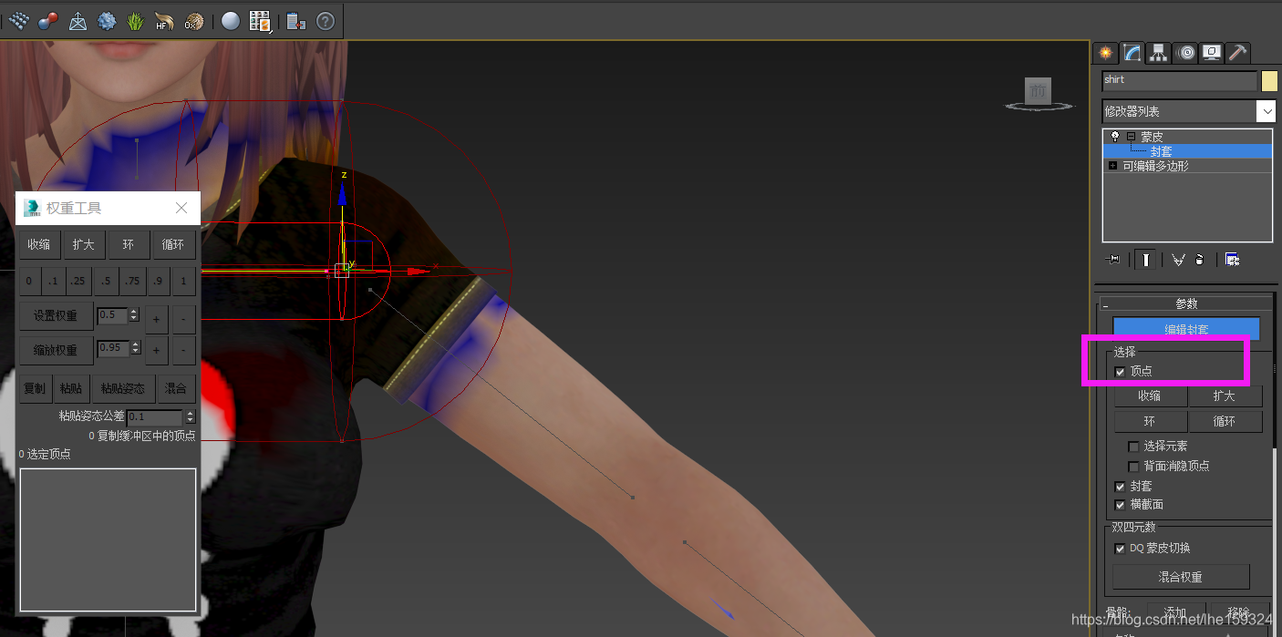
Task: Click the 缩放权重 spinner arrows
Action: pyautogui.click(x=135, y=348)
